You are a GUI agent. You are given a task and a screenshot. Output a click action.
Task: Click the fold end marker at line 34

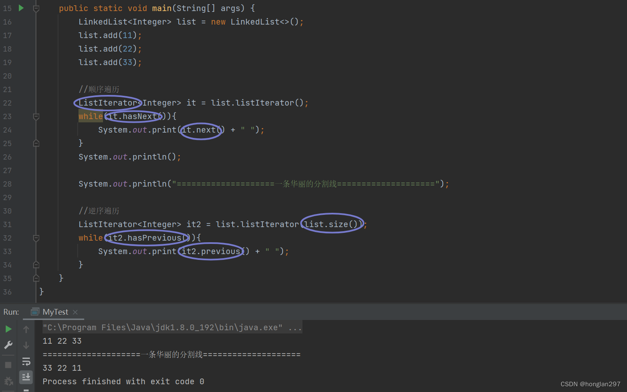[x=36, y=265]
